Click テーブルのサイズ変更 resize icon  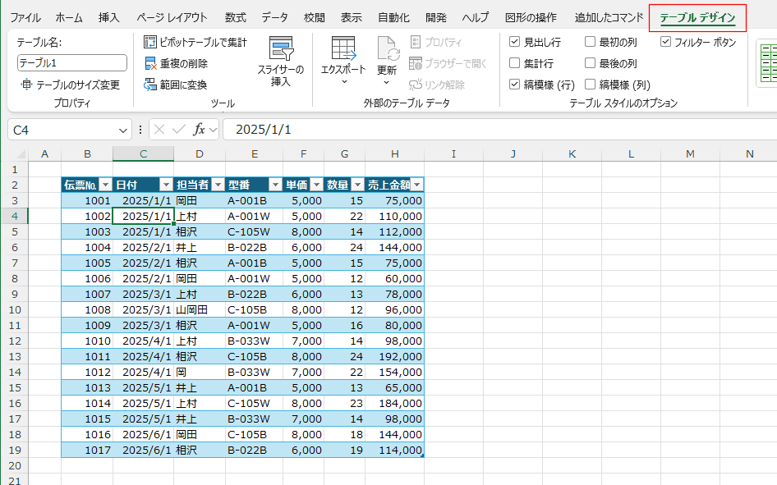(x=27, y=85)
